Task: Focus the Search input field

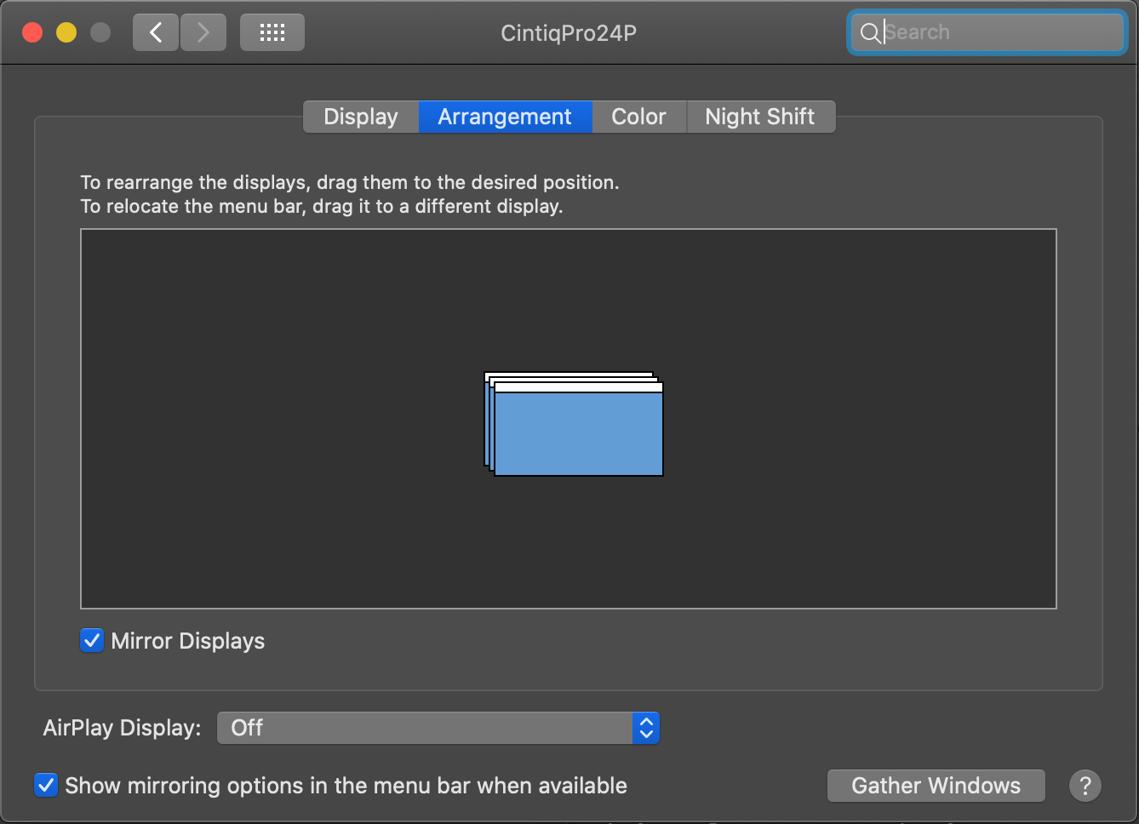Action: click(987, 33)
